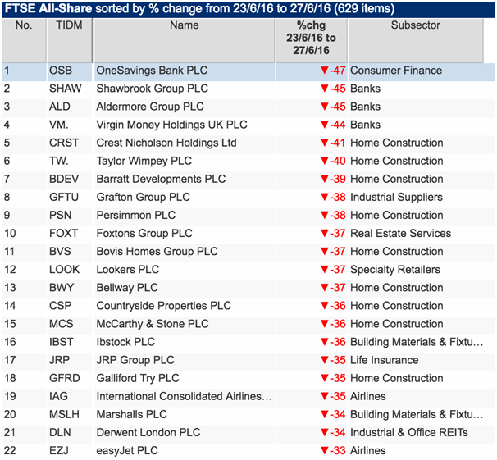497x460 pixels.
Task: Click the -47 change value for OneSavings
Action: (333, 71)
